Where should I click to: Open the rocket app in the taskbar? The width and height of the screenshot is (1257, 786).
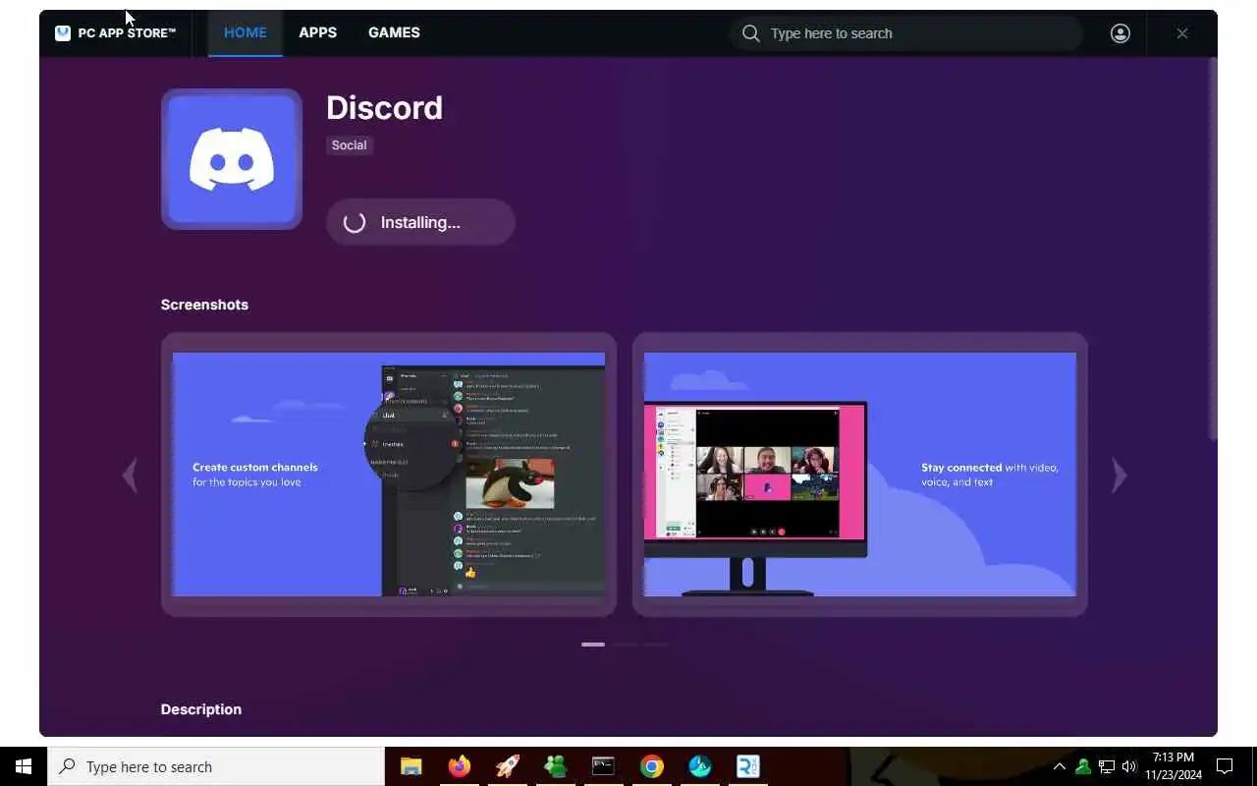click(508, 766)
